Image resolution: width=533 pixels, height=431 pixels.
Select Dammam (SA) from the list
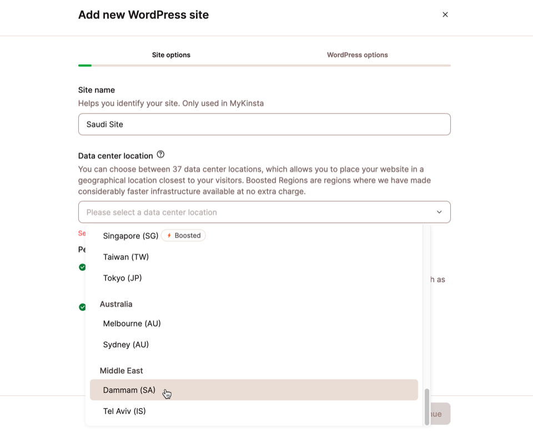click(x=128, y=390)
